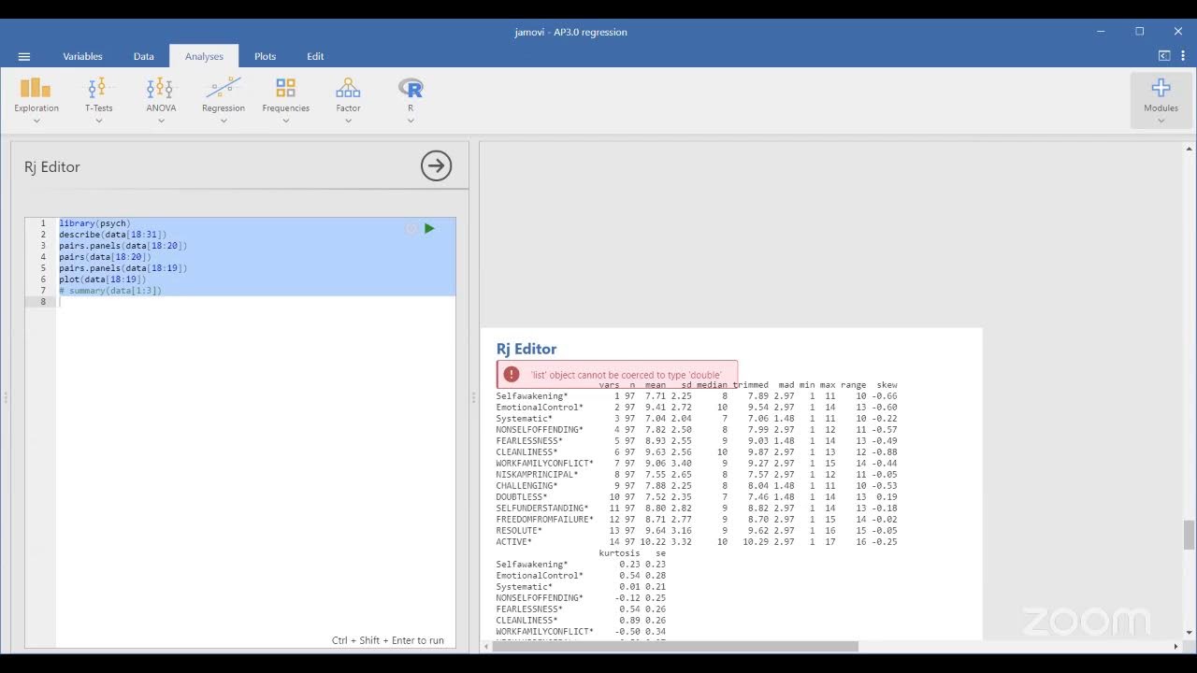Open the Factor analyses menu
1197x673 pixels.
pos(348,100)
